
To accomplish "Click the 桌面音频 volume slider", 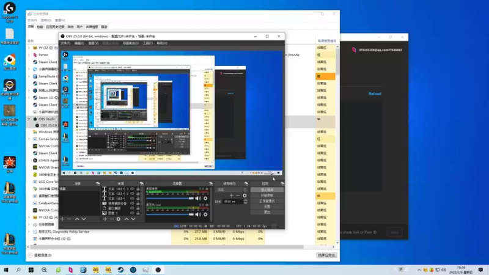I will pyautogui.click(x=170, y=198).
